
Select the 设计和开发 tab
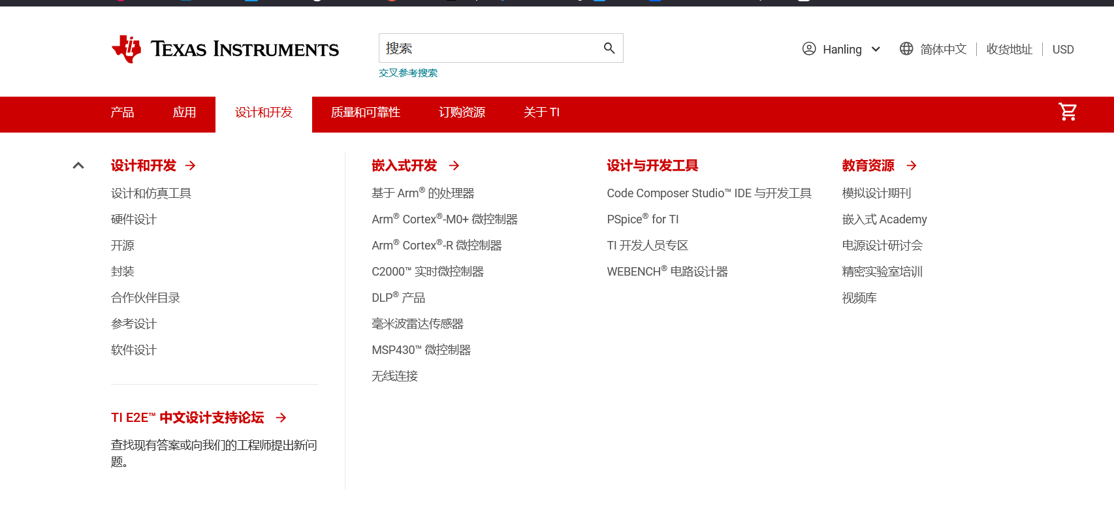(x=264, y=113)
